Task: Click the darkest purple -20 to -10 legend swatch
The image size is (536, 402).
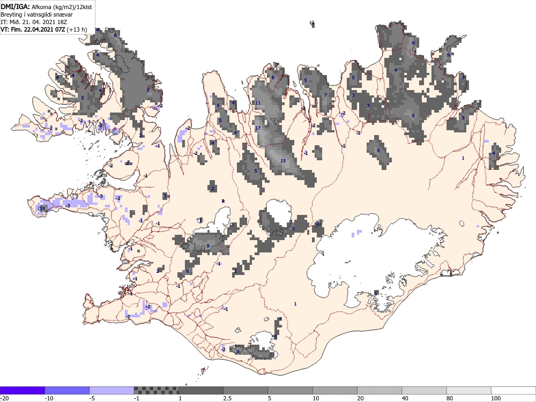Action: pos(22,390)
